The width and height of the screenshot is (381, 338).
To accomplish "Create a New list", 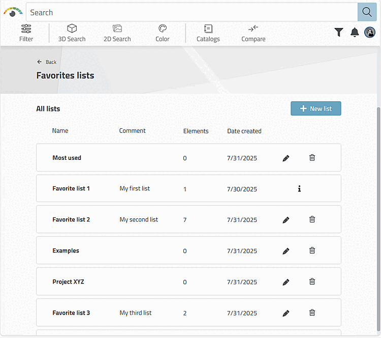I will pos(315,108).
